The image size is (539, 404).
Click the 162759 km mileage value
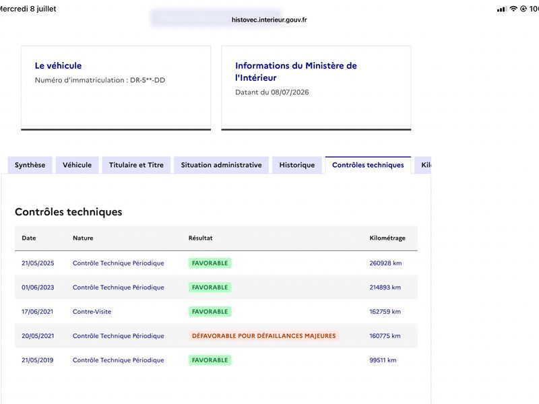(385, 312)
